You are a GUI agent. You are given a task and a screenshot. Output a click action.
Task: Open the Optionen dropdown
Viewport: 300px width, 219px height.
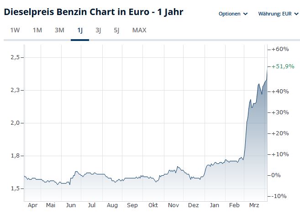pyautogui.click(x=233, y=14)
